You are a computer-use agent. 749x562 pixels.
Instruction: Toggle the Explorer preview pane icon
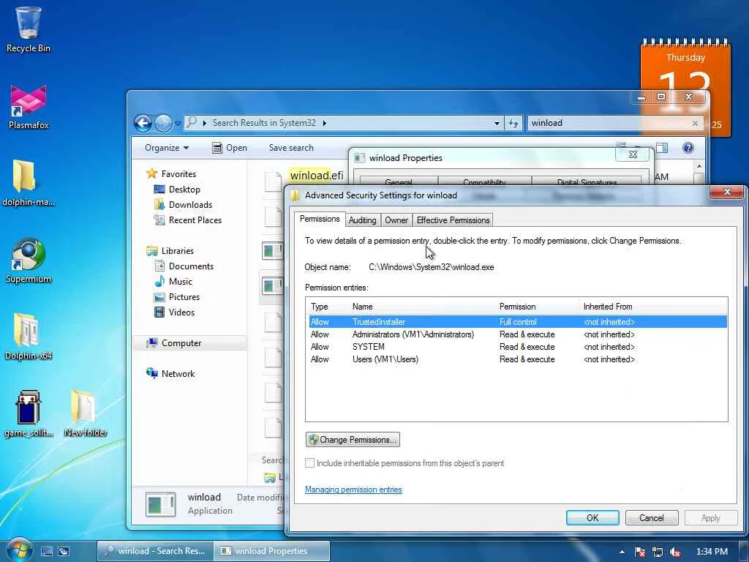pyautogui.click(x=661, y=148)
